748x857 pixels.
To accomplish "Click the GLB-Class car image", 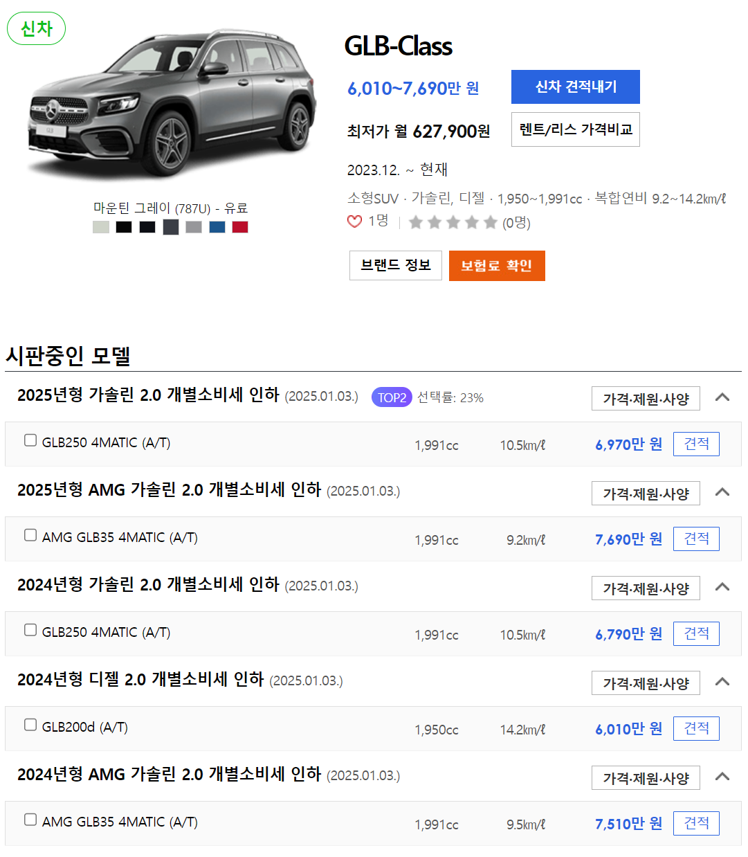I will click(x=172, y=104).
